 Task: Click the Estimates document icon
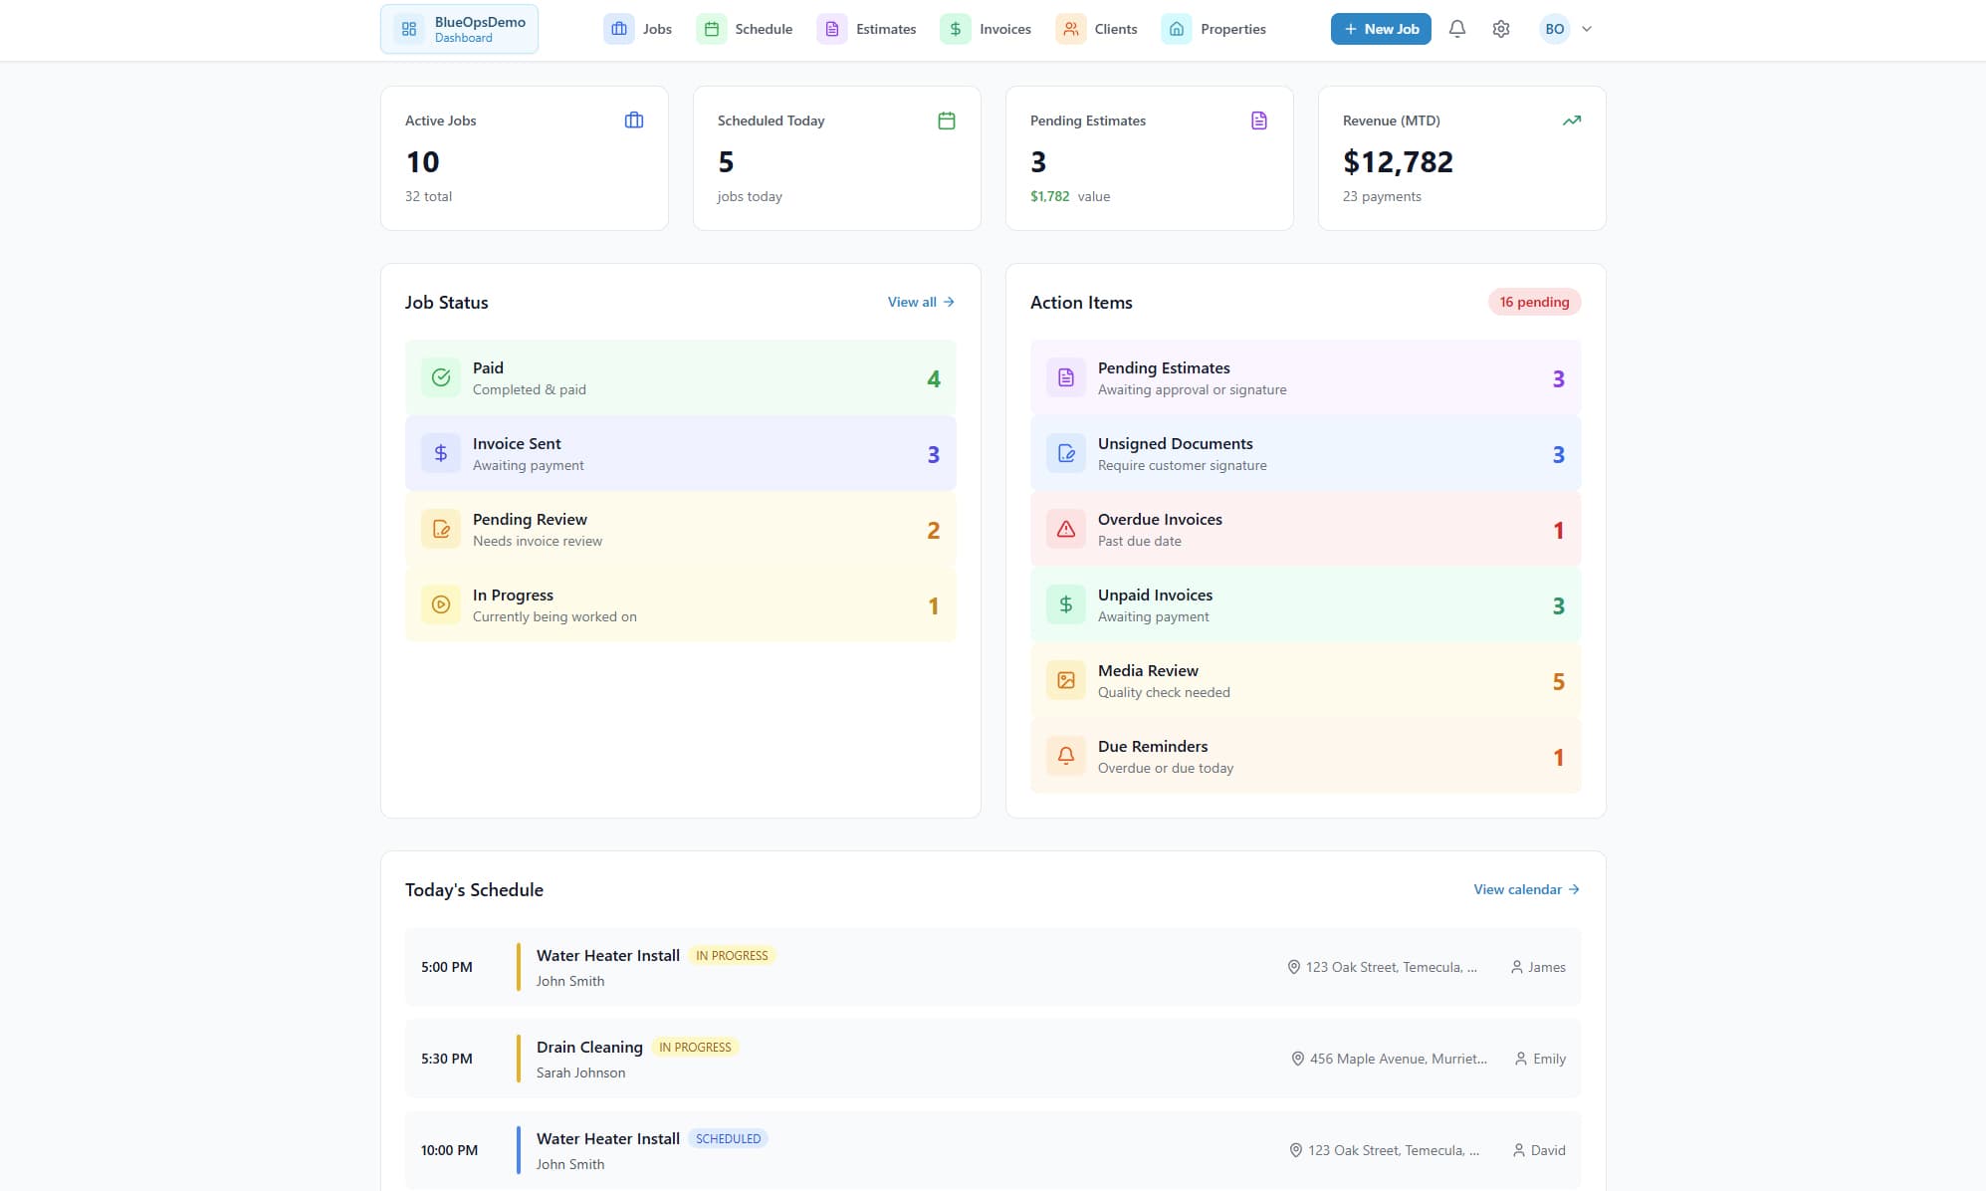click(830, 29)
